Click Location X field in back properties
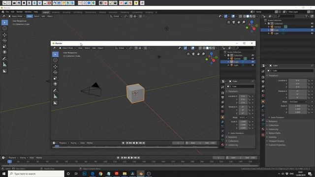The image size is (315, 177). pyautogui.click(x=298, y=81)
